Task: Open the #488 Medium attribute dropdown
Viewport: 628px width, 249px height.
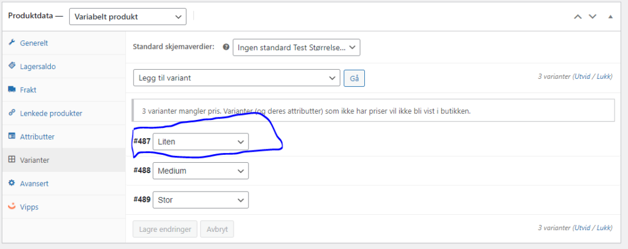Action: point(201,171)
